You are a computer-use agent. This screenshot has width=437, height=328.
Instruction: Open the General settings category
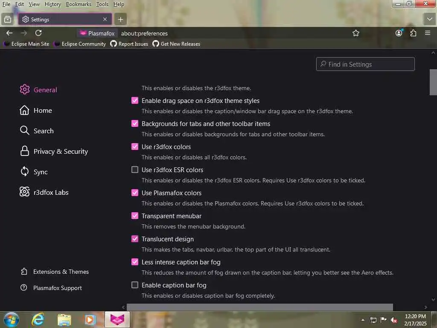(38, 90)
